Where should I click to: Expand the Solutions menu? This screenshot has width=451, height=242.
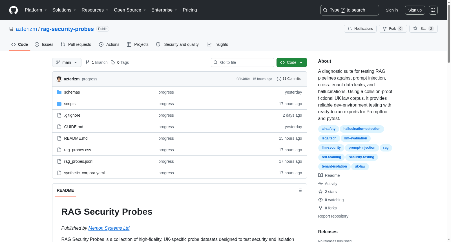64,10
